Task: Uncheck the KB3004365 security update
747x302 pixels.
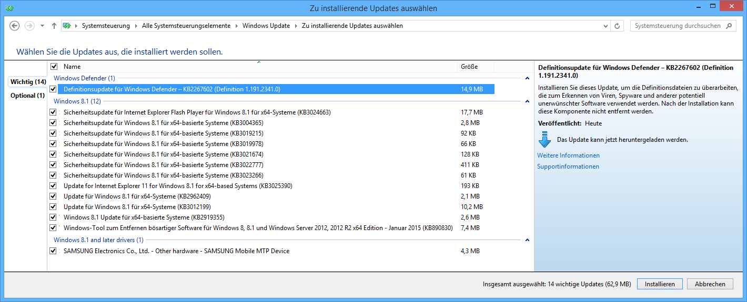Action: [53, 123]
